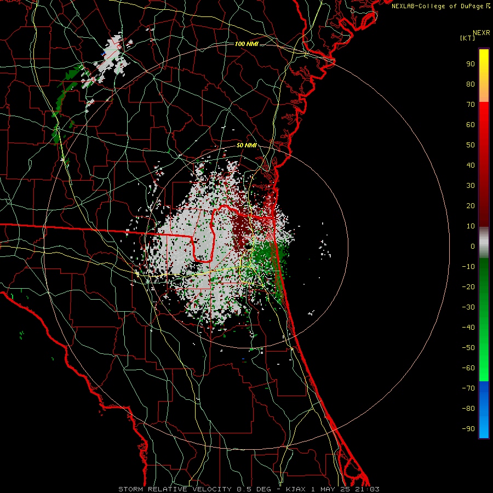The width and height of the screenshot is (493, 493).
Task: Click the 70 value on velocity scale
Action: pyautogui.click(x=471, y=105)
